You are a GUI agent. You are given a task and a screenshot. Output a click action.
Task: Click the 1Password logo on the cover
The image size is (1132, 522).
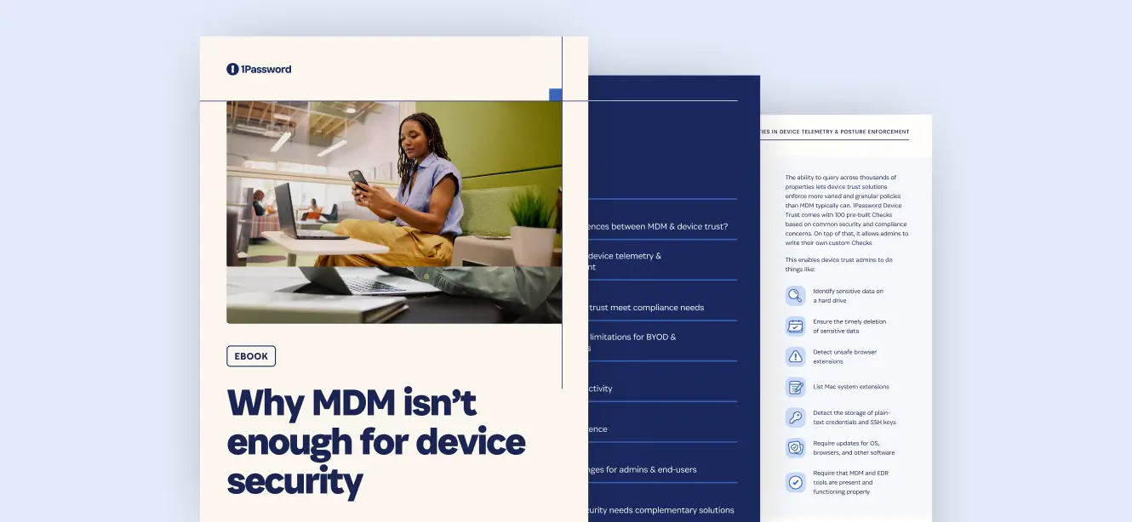click(x=259, y=69)
